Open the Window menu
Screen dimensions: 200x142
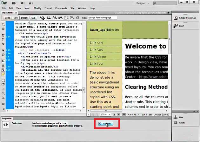click(82, 8)
